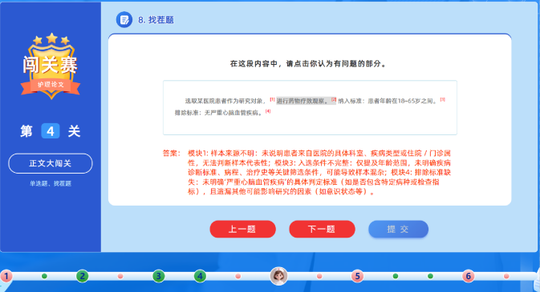Screen dimensions: 540x292
Task: Select segment 纳入标准：患者年龄在18-65岁之间
Action: coord(388,101)
